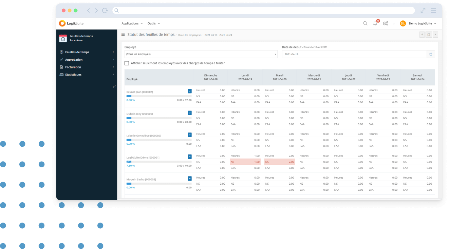Open employee Moquin Sacha [000003]
Screen dimensions: 449x249
pos(141,179)
